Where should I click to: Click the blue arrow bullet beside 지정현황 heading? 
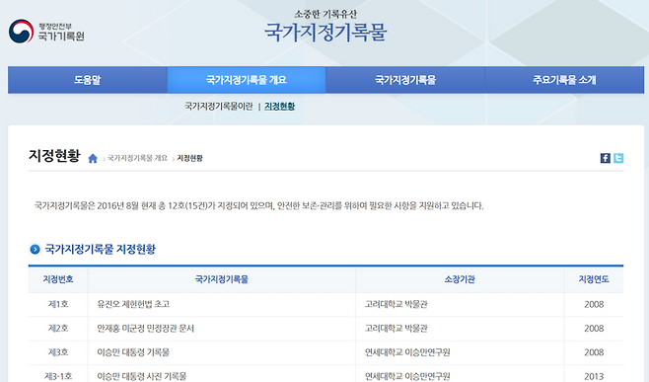(x=35, y=249)
